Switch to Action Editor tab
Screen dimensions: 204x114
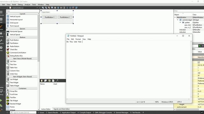[x=46, y=109]
